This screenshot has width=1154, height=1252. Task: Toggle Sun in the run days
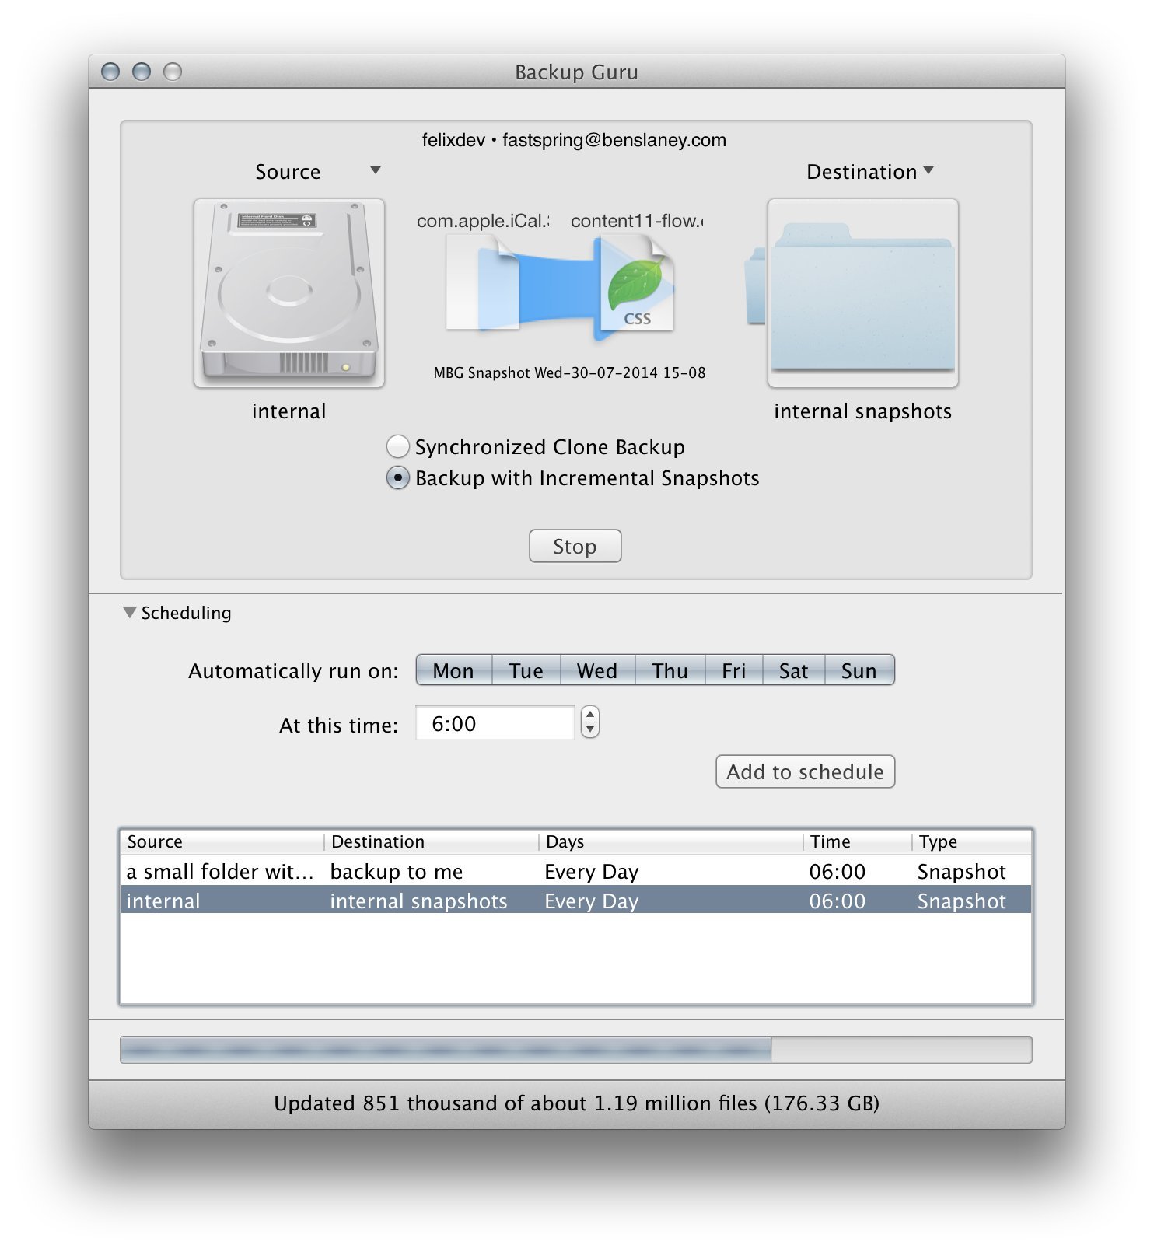point(859,670)
